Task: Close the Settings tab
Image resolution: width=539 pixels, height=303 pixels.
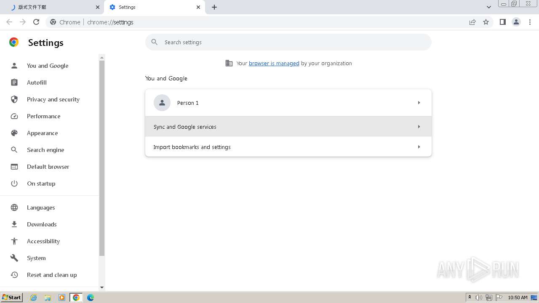Action: tap(198, 7)
